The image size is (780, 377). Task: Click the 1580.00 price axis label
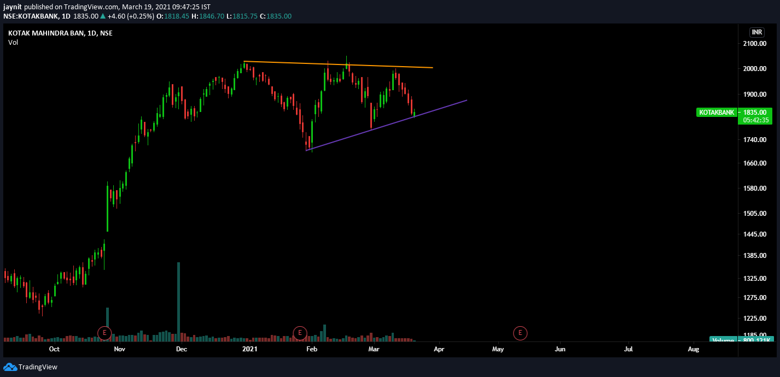[754, 188]
